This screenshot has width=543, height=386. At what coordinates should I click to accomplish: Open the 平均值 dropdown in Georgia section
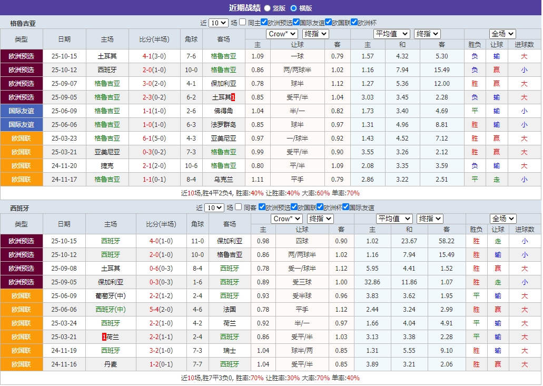tap(391, 33)
